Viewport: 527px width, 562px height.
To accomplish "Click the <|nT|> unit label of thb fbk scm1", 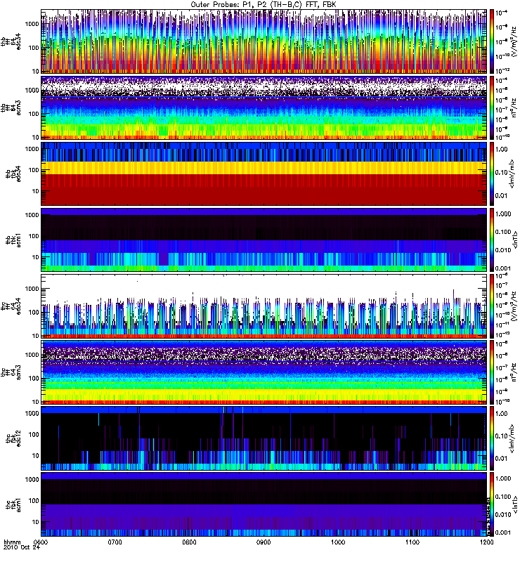I will [516, 240].
